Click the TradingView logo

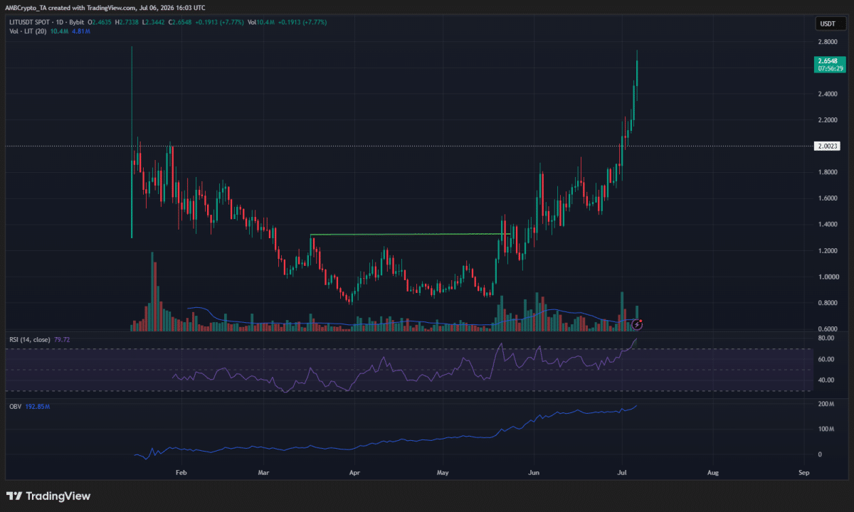tap(48, 496)
